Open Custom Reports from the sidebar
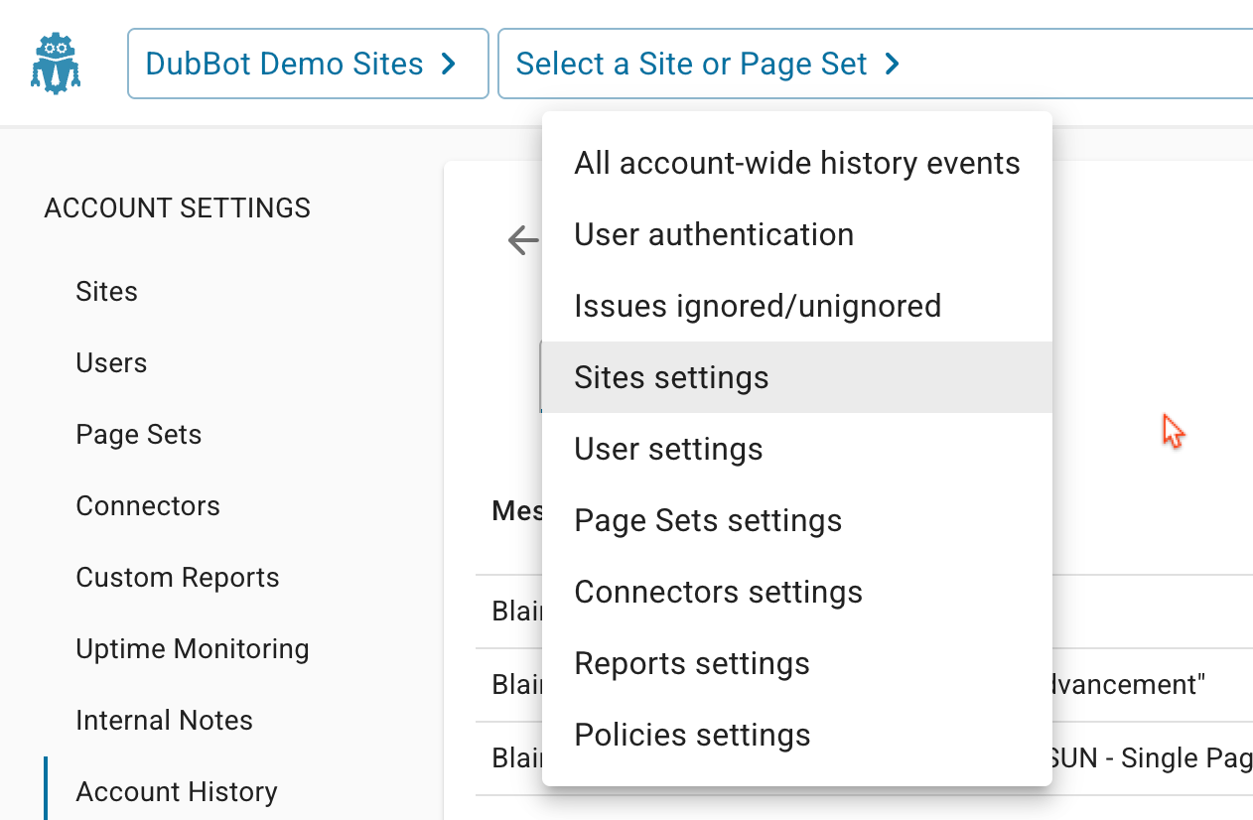Image resolution: width=1253 pixels, height=820 pixels. (178, 577)
